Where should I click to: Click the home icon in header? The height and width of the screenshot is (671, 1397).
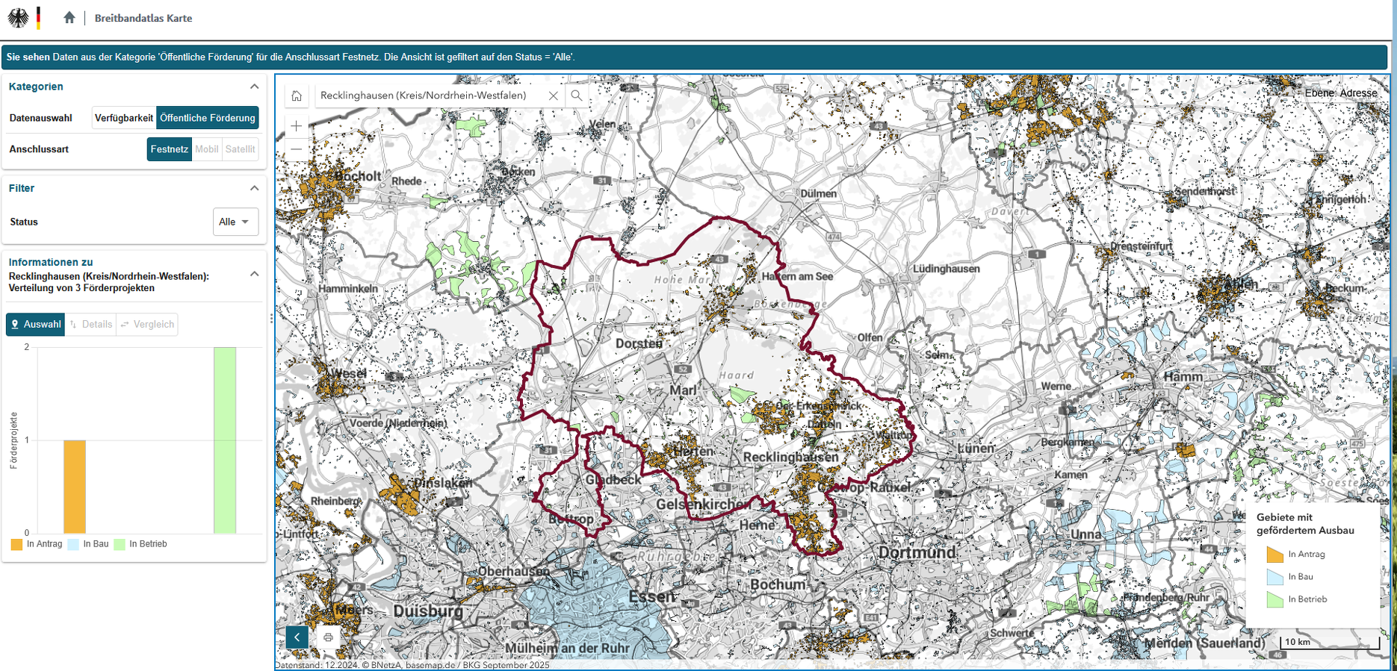69,18
